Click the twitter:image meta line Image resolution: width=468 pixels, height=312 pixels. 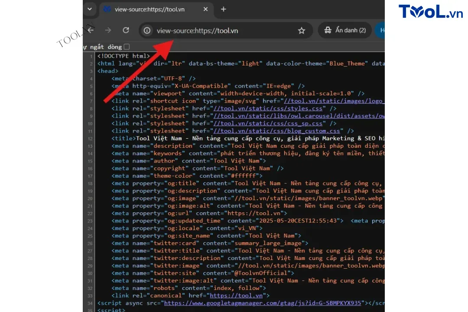point(248,266)
